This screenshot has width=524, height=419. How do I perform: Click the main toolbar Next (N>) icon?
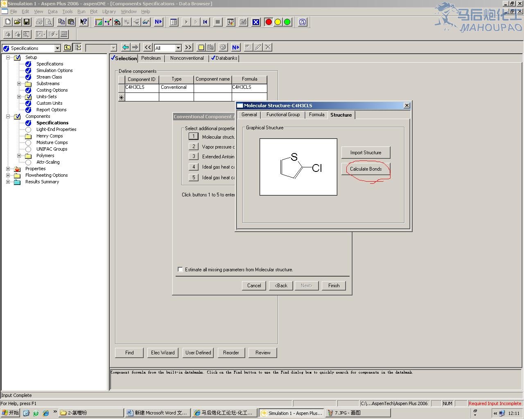[158, 22]
